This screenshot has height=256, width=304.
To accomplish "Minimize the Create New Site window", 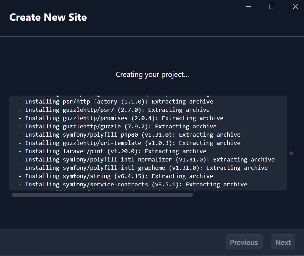I will (x=248, y=6).
